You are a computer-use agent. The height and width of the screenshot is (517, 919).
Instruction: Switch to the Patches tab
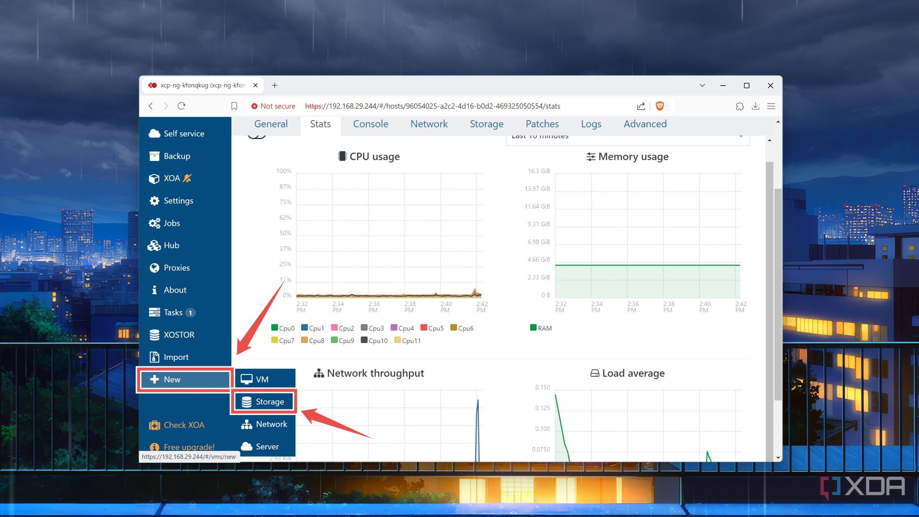tap(542, 124)
